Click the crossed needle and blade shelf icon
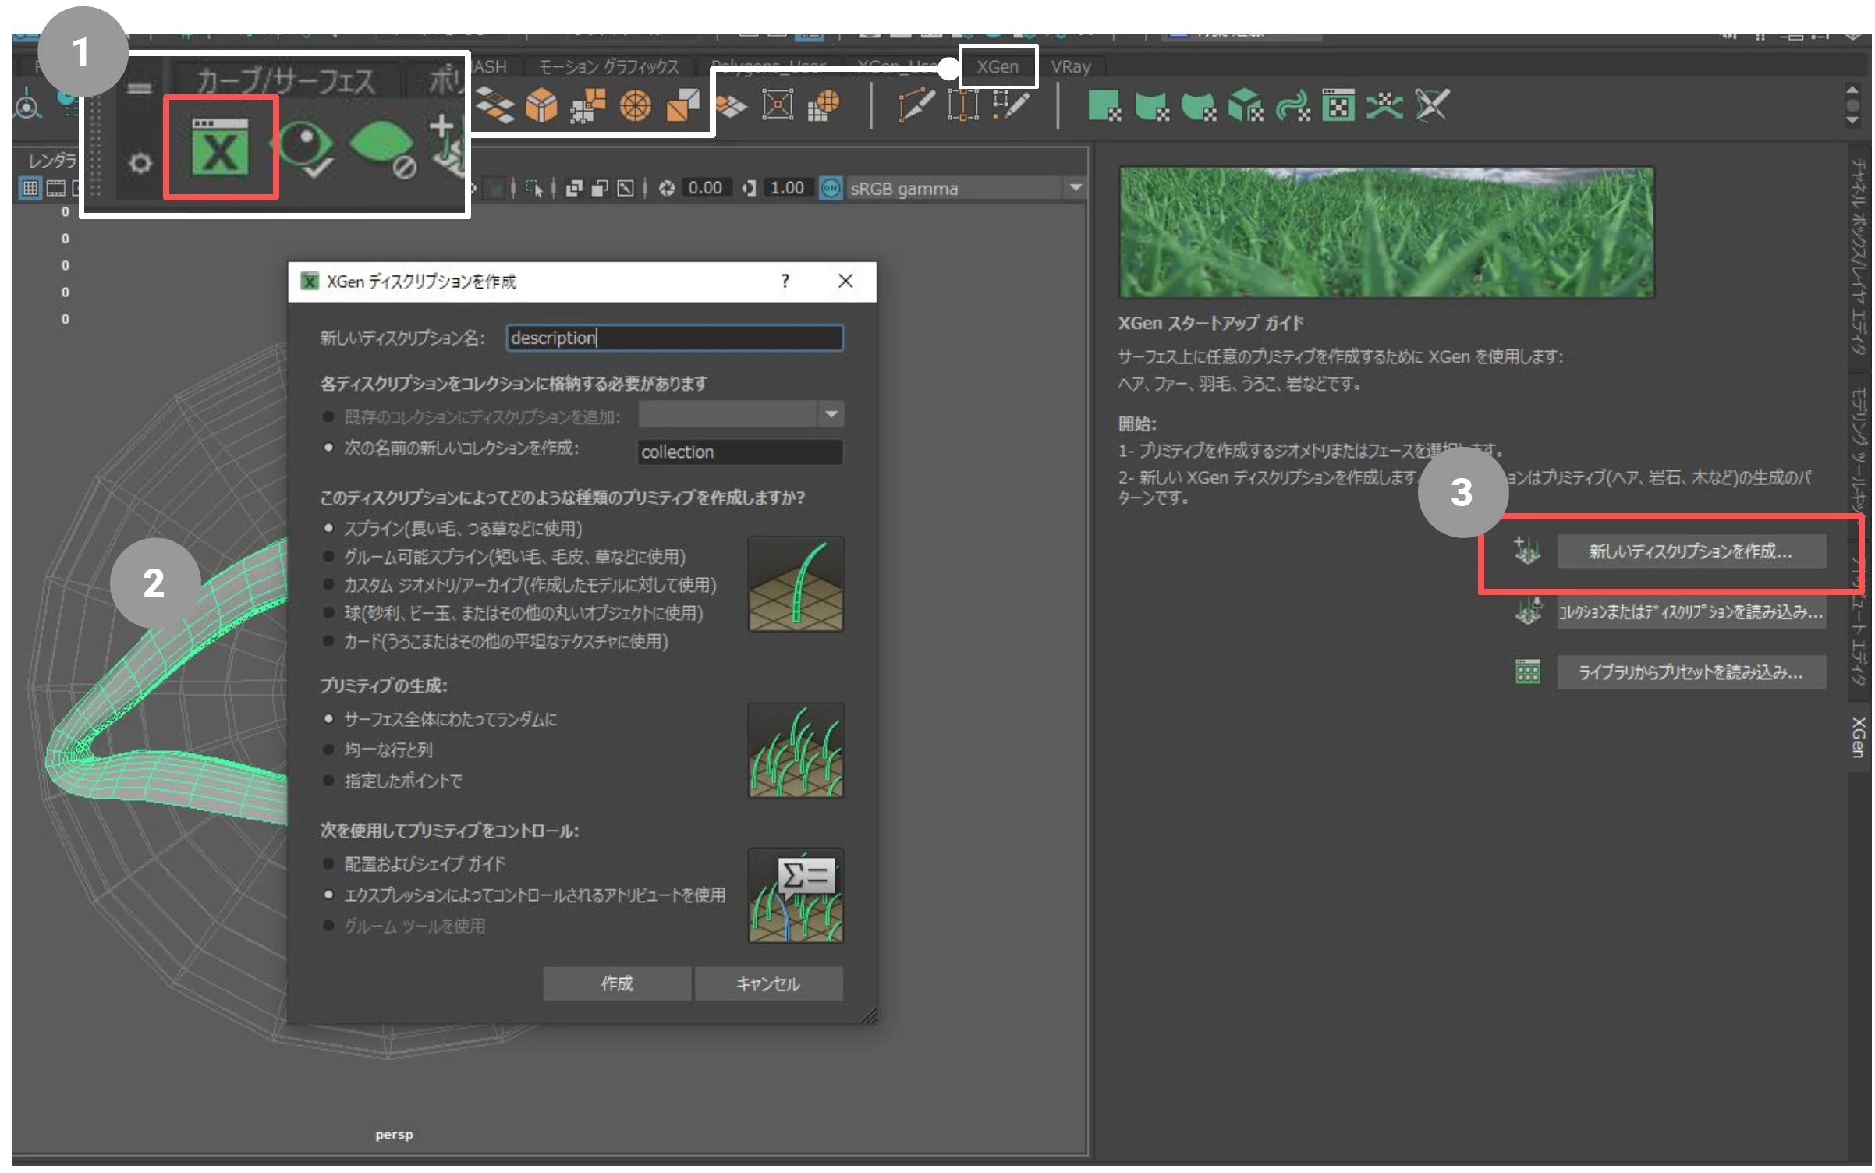Viewport: 1875px width, 1173px height. 1432,105
